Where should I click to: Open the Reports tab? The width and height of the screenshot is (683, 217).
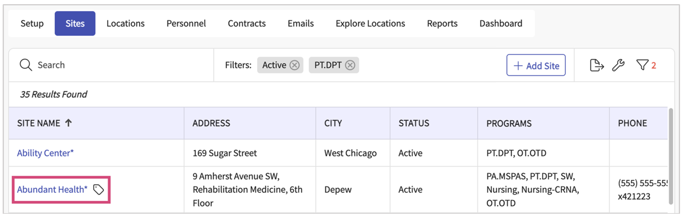pos(442,23)
